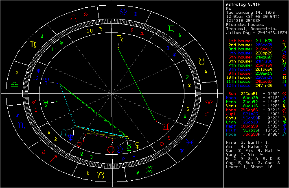Select the "Placidus houses." text line
This screenshot has height=188, width=289.
pos(243,25)
